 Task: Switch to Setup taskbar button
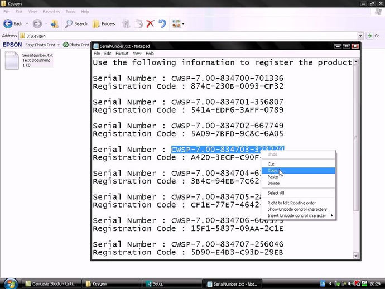pyautogui.click(x=172, y=284)
